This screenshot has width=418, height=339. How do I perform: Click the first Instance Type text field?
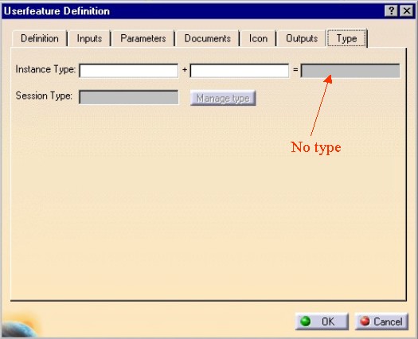pos(129,71)
